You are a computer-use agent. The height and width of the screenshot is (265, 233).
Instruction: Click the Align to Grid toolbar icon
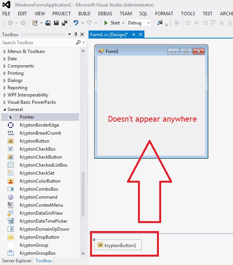coord(177,23)
